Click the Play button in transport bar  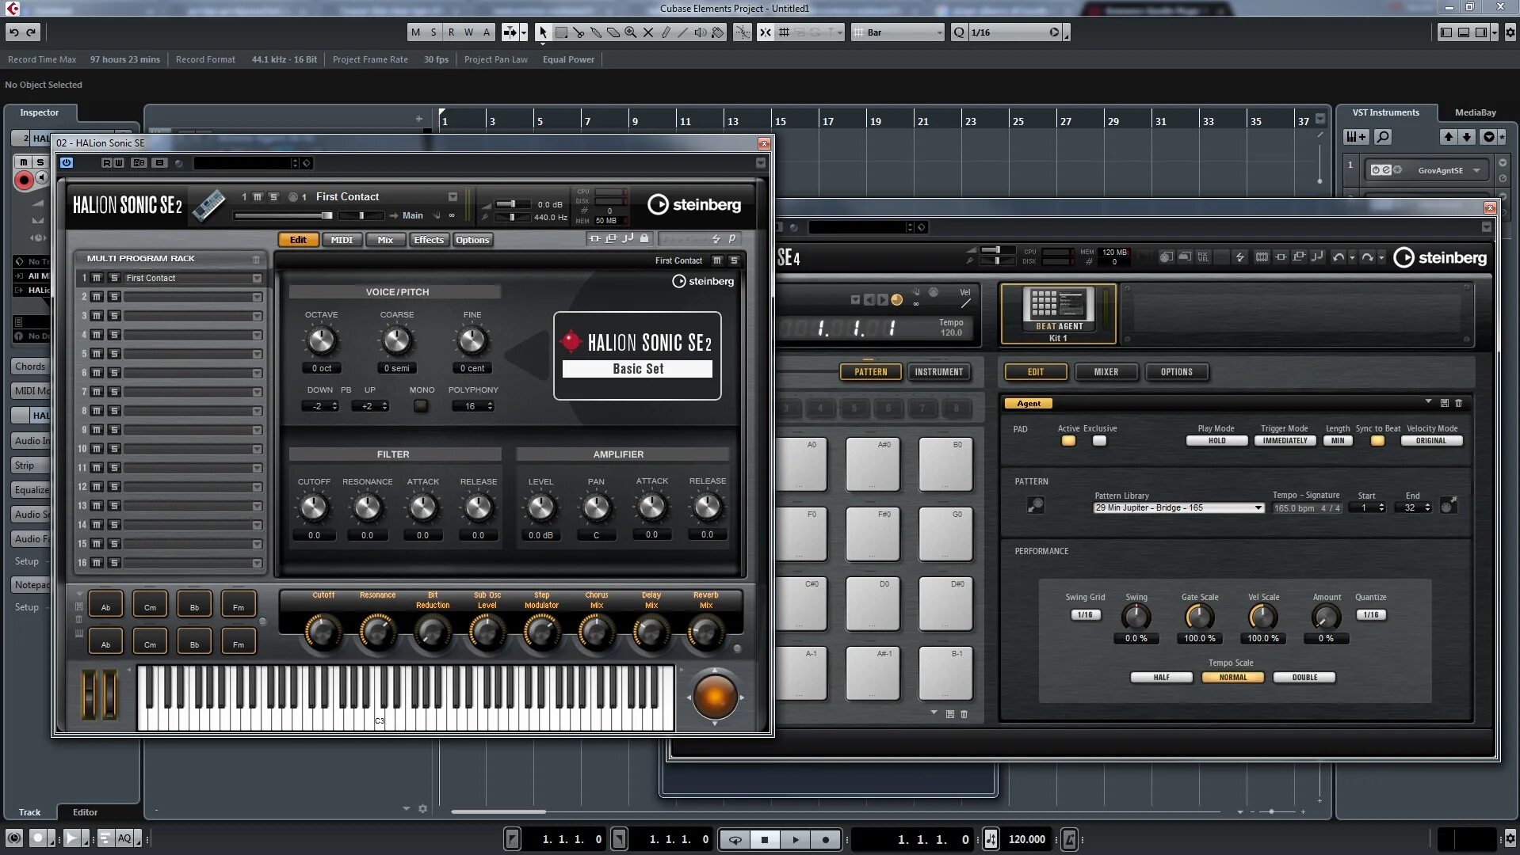795,839
